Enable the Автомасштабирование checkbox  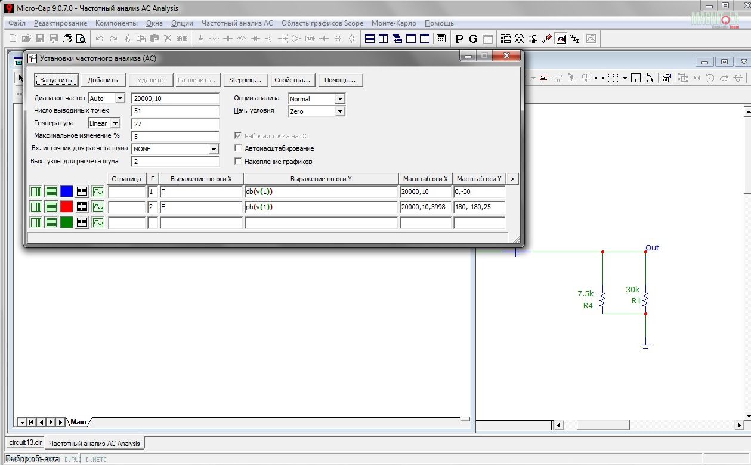[x=239, y=148]
